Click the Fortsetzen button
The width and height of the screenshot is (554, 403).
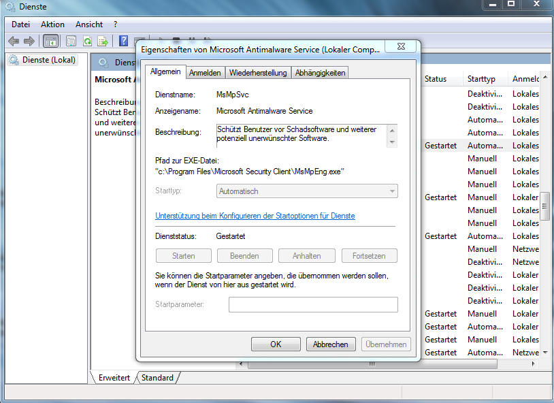click(x=369, y=255)
